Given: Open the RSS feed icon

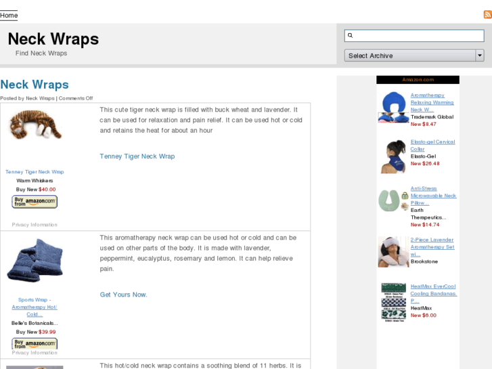Looking at the screenshot, I should pyautogui.click(x=488, y=14).
